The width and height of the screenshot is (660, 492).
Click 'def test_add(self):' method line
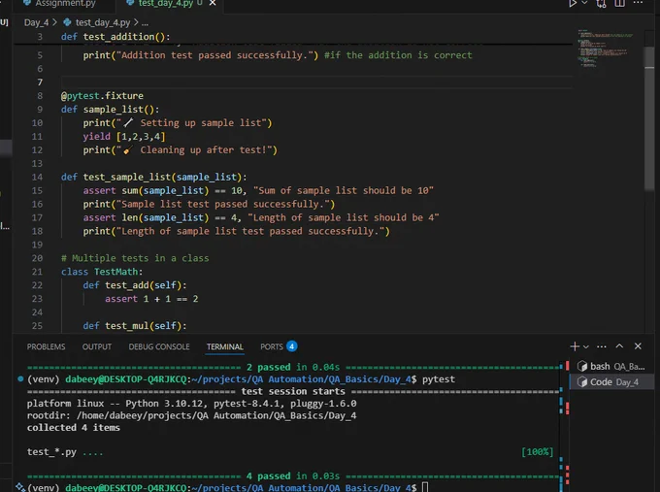click(135, 285)
